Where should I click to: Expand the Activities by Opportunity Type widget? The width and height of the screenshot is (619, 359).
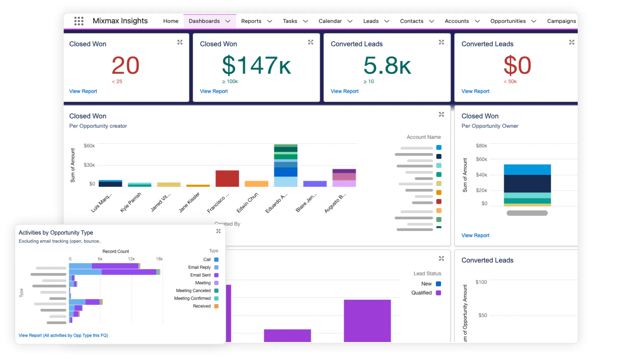[218, 231]
